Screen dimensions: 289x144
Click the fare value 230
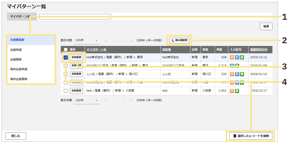click(224, 74)
